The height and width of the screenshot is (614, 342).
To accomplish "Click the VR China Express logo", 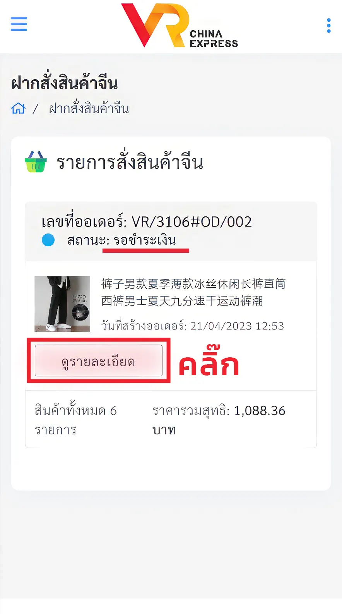I will click(180, 26).
